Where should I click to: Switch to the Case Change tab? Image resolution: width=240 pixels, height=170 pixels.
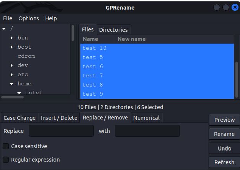[x=20, y=118]
